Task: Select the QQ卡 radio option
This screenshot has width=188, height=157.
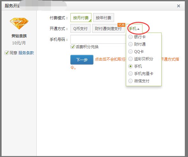Action: coord(130,52)
